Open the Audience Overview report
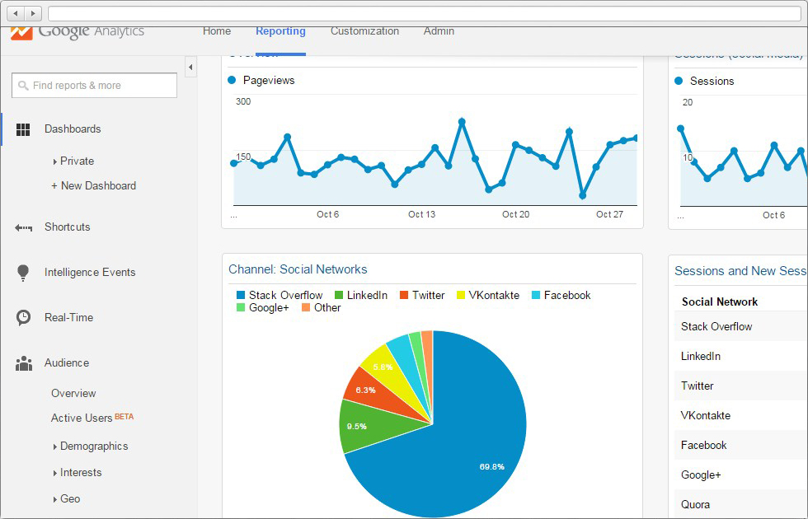 coord(73,394)
